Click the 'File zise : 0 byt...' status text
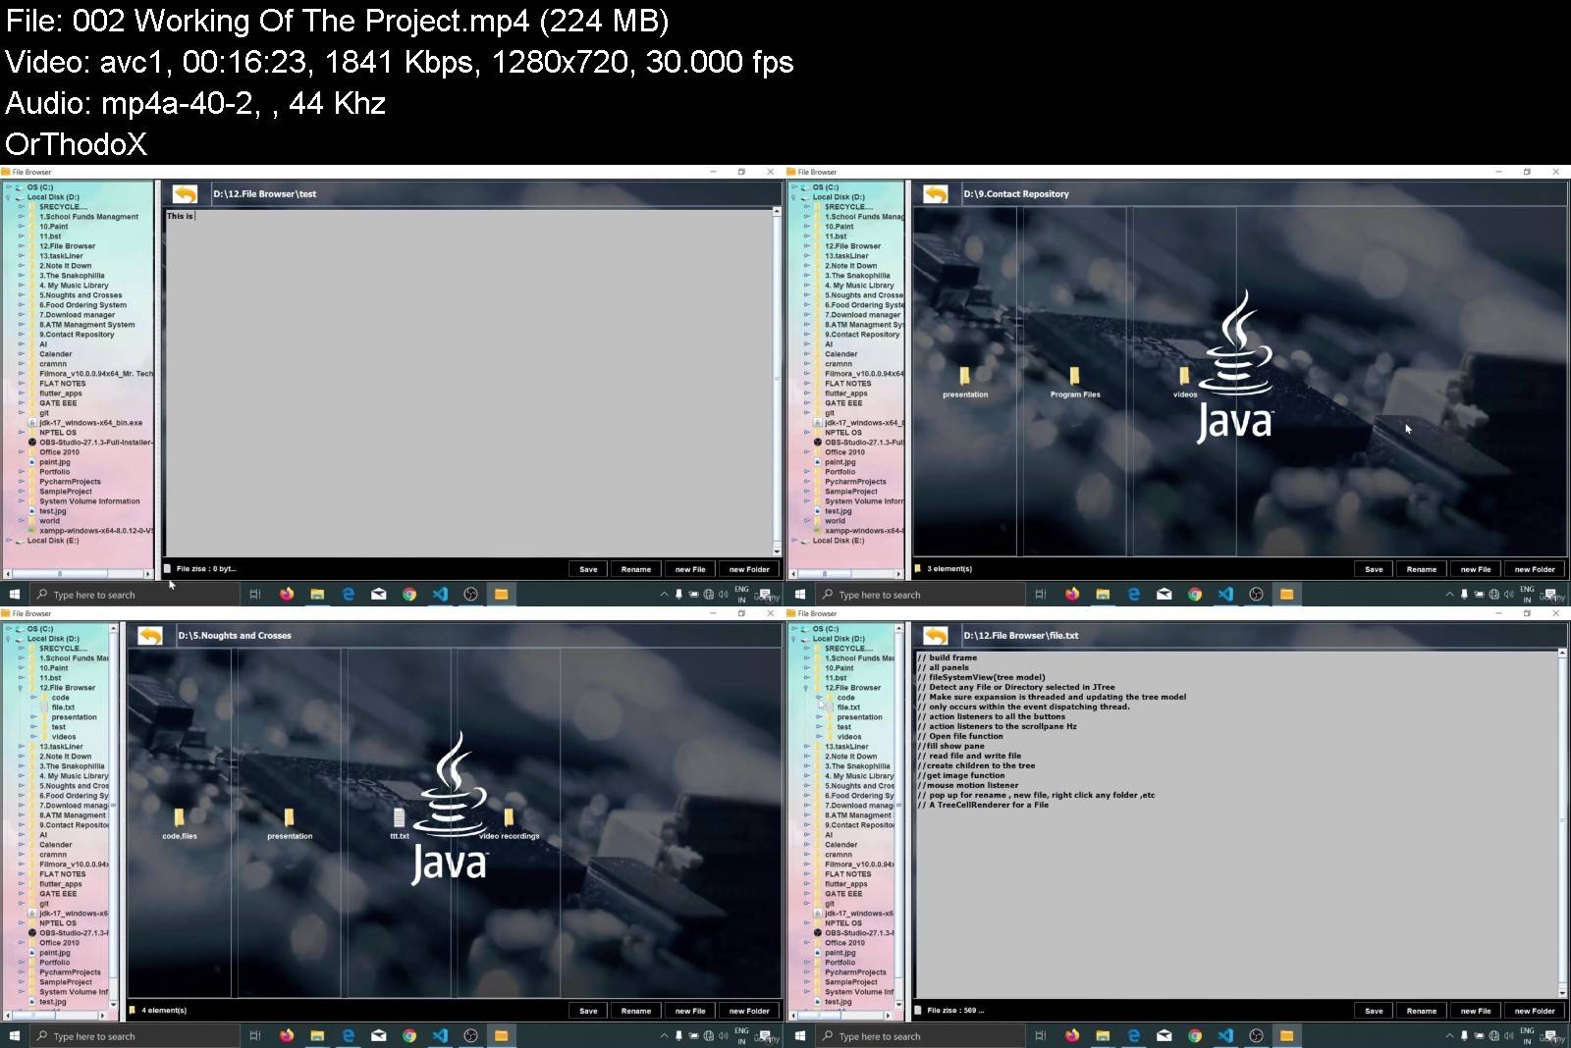 coord(206,568)
